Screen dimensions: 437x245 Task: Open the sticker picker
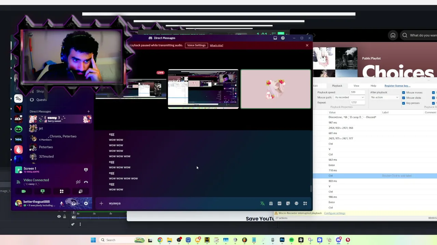(288, 203)
